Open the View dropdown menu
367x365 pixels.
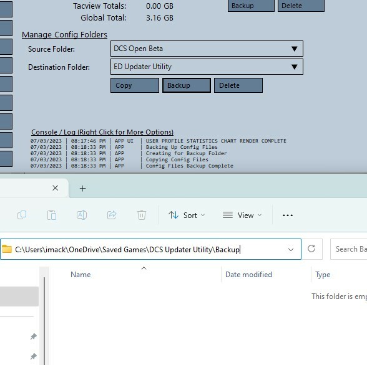pyautogui.click(x=242, y=215)
